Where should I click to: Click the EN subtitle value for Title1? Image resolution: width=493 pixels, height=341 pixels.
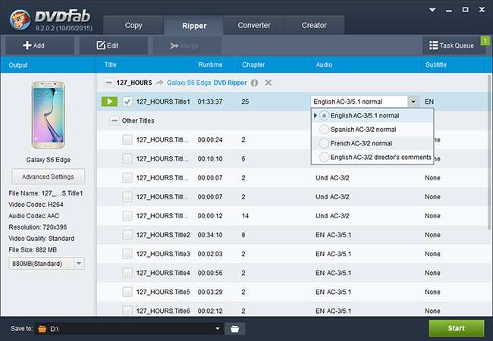[x=429, y=102]
